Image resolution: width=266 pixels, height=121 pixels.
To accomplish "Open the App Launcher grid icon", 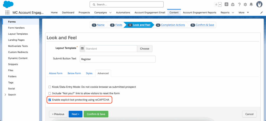I will click(7, 12).
